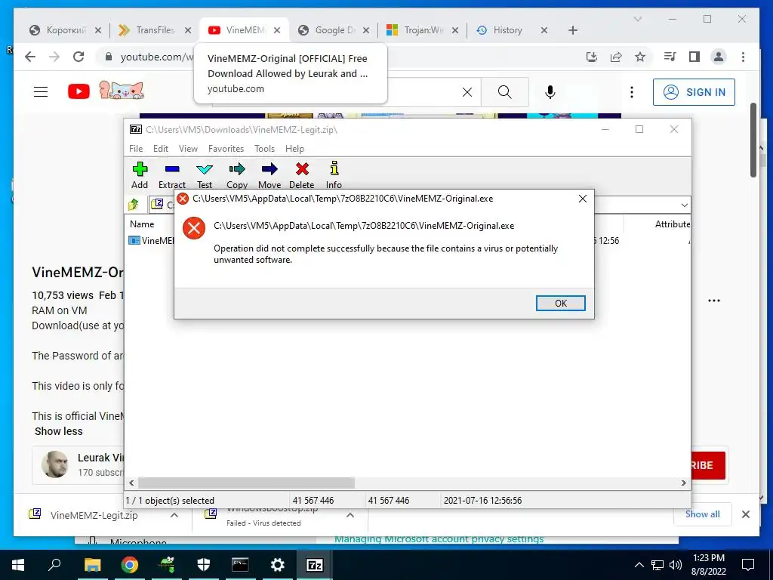The image size is (773, 580).
Task: Open the 7-Zip Edit menu
Action: click(x=161, y=149)
